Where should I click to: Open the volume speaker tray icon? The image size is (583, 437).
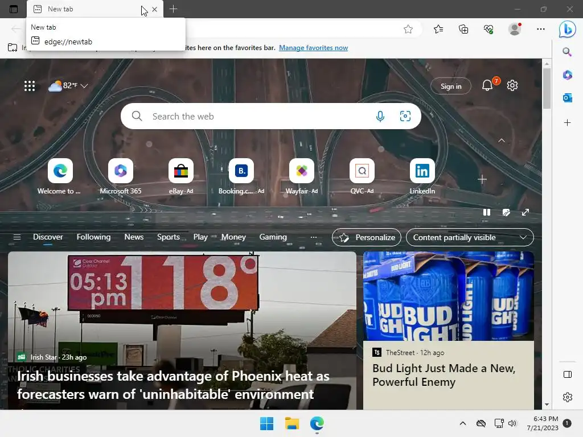[512, 423]
